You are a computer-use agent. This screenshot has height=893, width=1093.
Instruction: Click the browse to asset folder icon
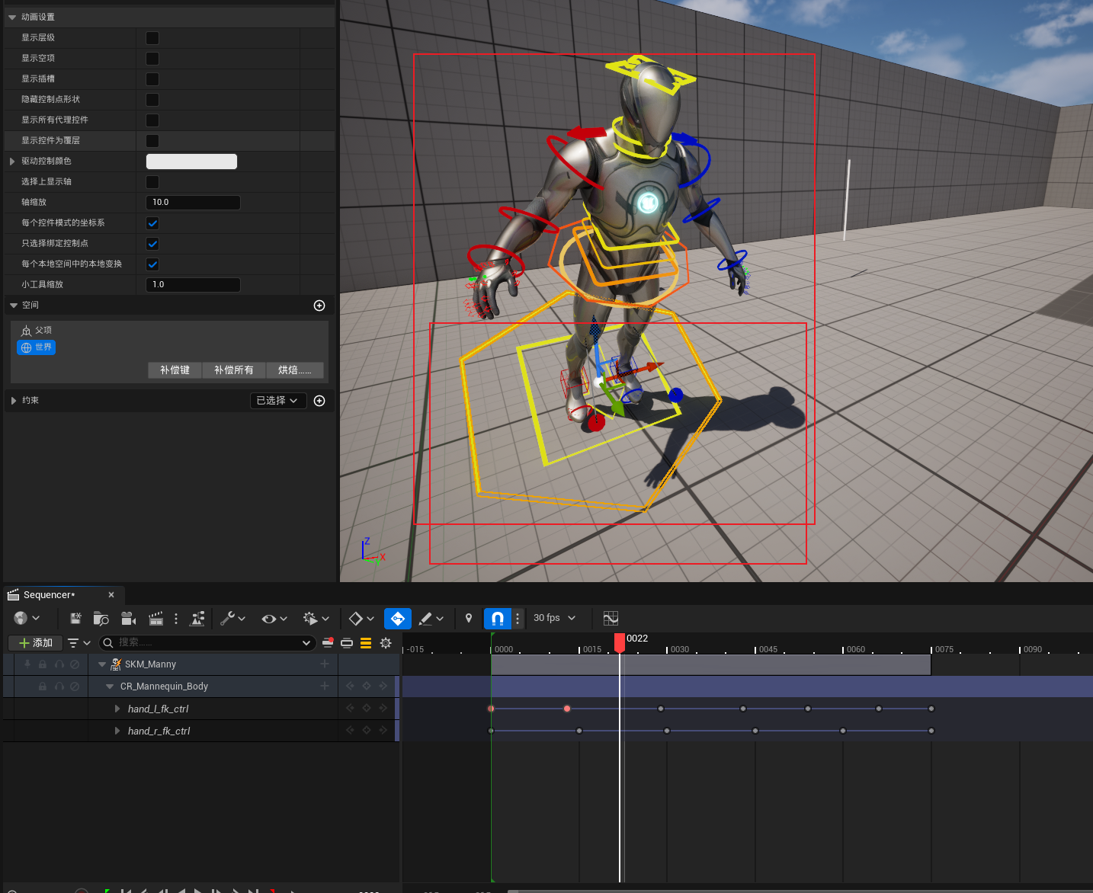click(101, 619)
